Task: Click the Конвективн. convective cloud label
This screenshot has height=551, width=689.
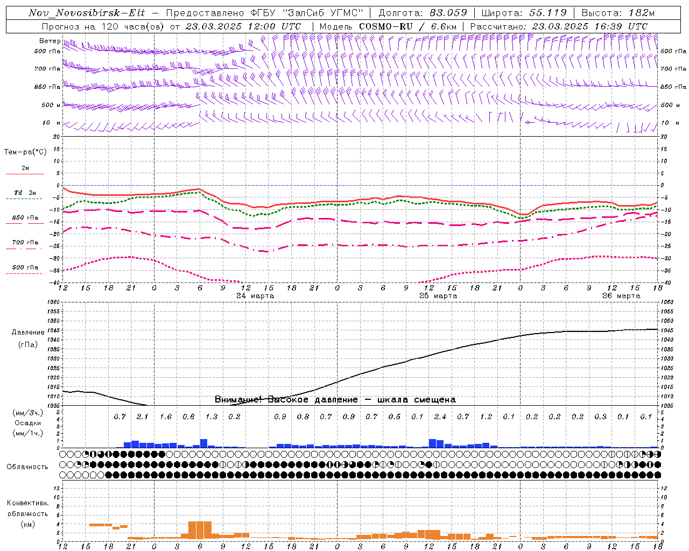Action: pyautogui.click(x=27, y=503)
